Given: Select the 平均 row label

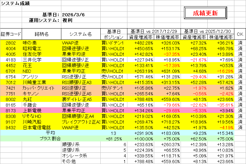Looking at the screenshot, I should pyautogui.click(x=50, y=133).
